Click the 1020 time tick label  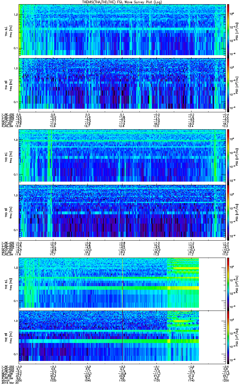[53, 380]
